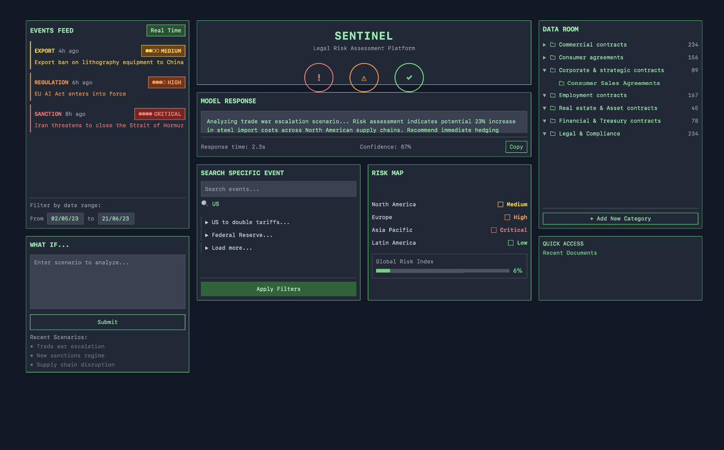Click the Commercial contracts folder icon

[553, 45]
